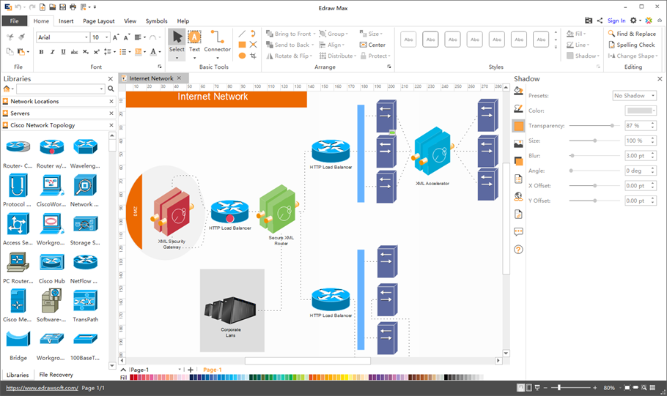Viewport: 667px width, 396px height.
Task: Switch to File Recovery tab
Action: [56, 375]
